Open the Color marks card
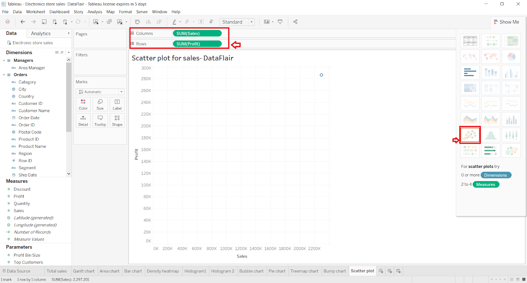 click(x=83, y=104)
